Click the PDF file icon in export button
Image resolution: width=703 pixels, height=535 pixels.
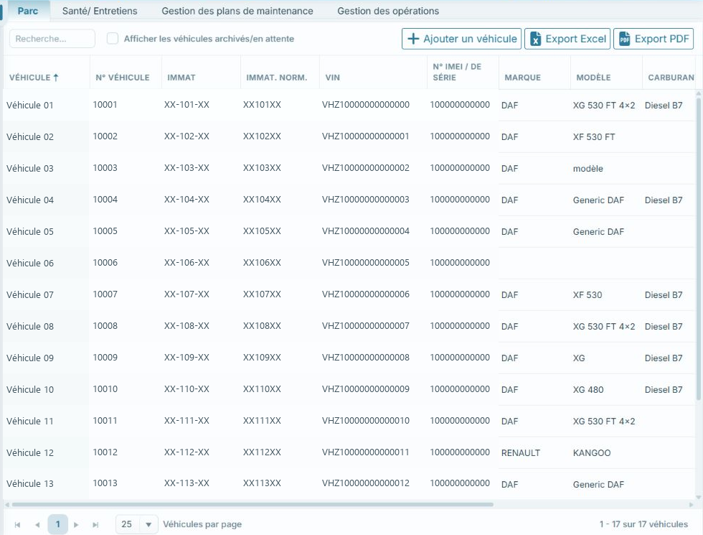(x=625, y=39)
